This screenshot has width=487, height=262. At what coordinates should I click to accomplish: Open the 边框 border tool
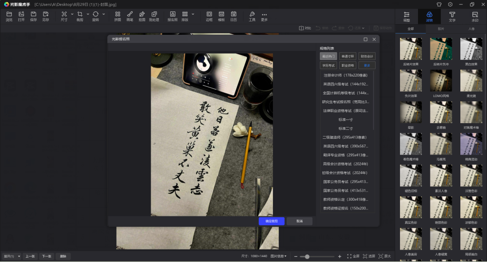click(x=209, y=16)
